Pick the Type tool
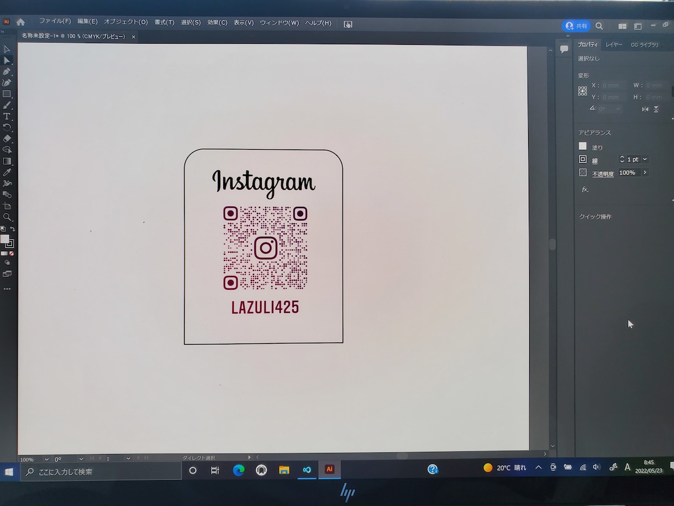674x506 pixels. click(x=7, y=116)
